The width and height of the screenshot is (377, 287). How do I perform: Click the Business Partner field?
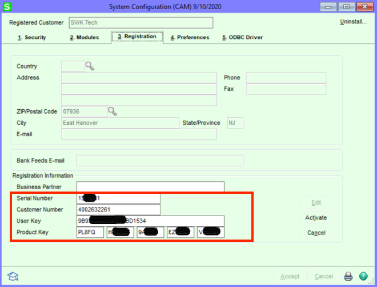pyautogui.click(x=150, y=187)
